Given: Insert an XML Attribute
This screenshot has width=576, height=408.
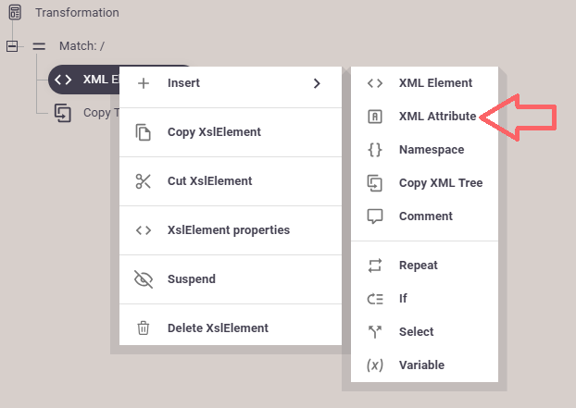Looking at the screenshot, I should pos(437,117).
